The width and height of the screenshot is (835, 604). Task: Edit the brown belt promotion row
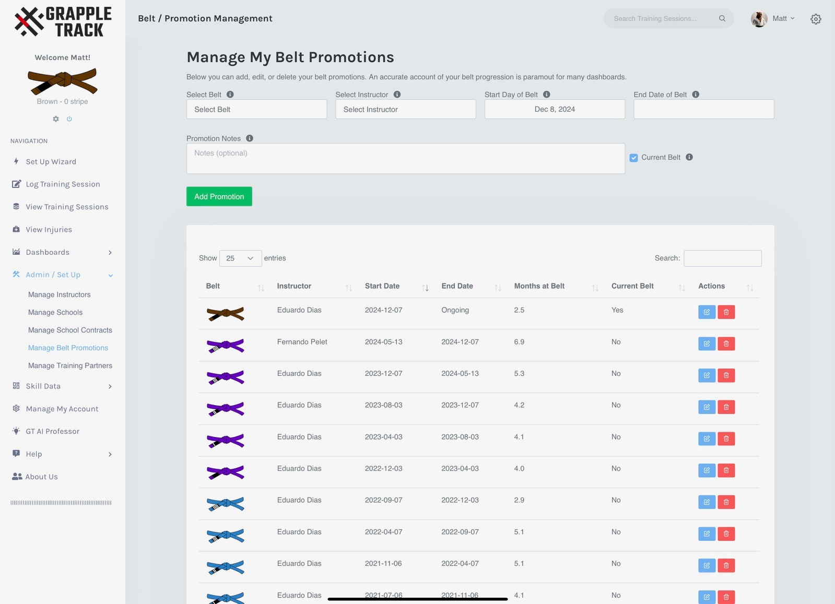707,312
